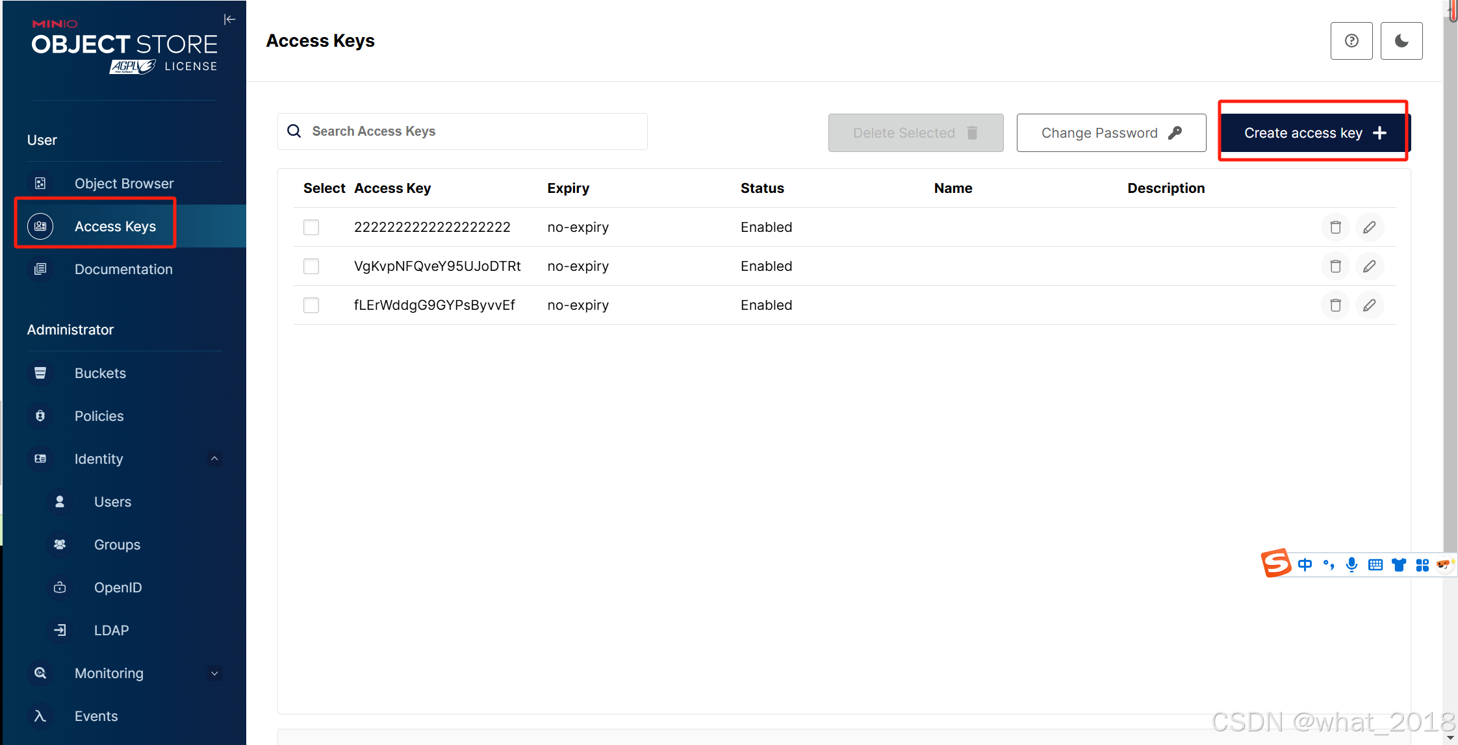Focus the Search Access Keys field
This screenshot has width=1458, height=745.
[x=474, y=131]
